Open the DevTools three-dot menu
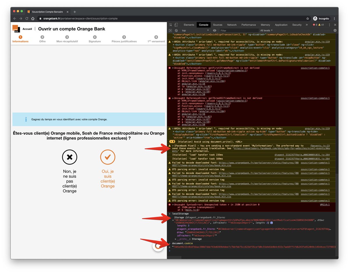This screenshot has height=273, width=349. coord(330,25)
